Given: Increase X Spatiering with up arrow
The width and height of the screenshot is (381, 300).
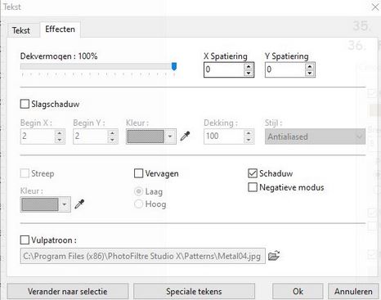Looking at the screenshot, I should [249, 66].
